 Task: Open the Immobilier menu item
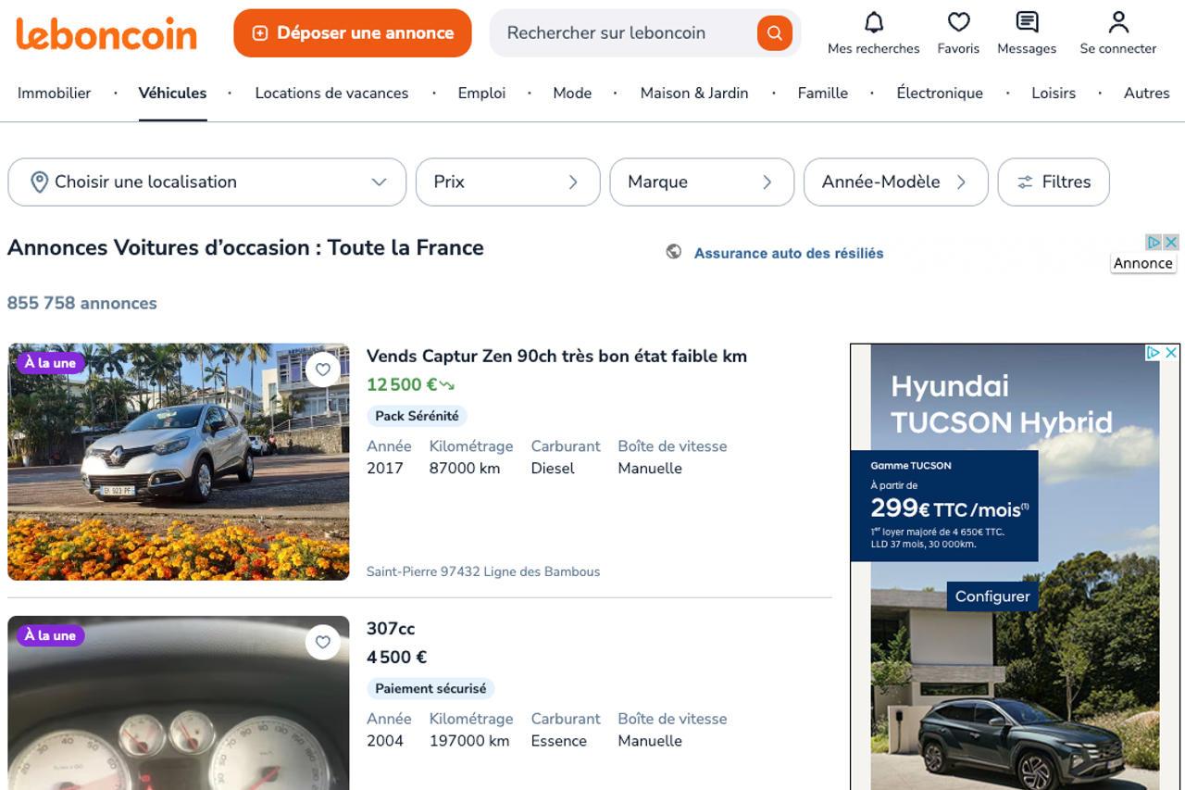pyautogui.click(x=53, y=93)
